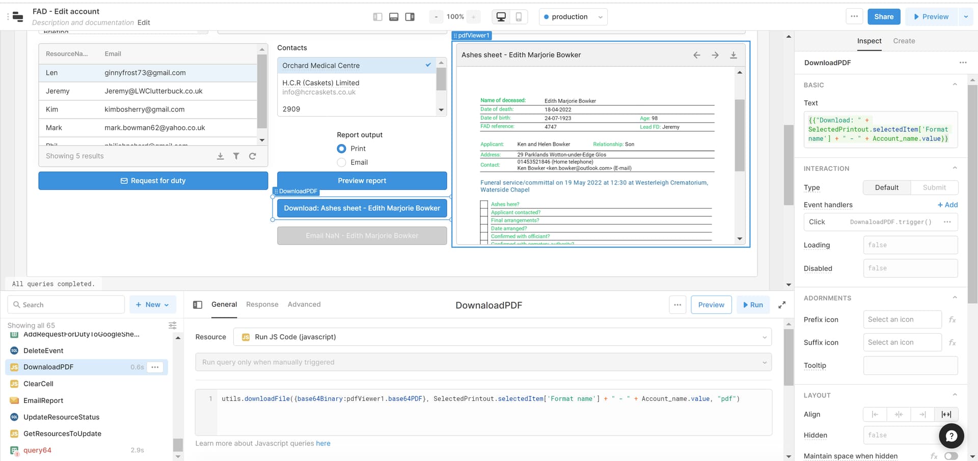Download PDF from viewer toolbar
This screenshot has height=461, width=978.
pyautogui.click(x=733, y=55)
